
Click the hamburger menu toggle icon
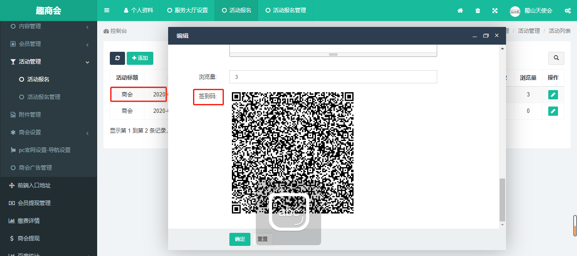(107, 10)
